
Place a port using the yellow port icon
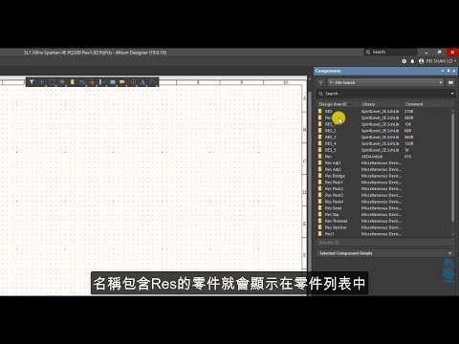pyautogui.click(x=122, y=82)
